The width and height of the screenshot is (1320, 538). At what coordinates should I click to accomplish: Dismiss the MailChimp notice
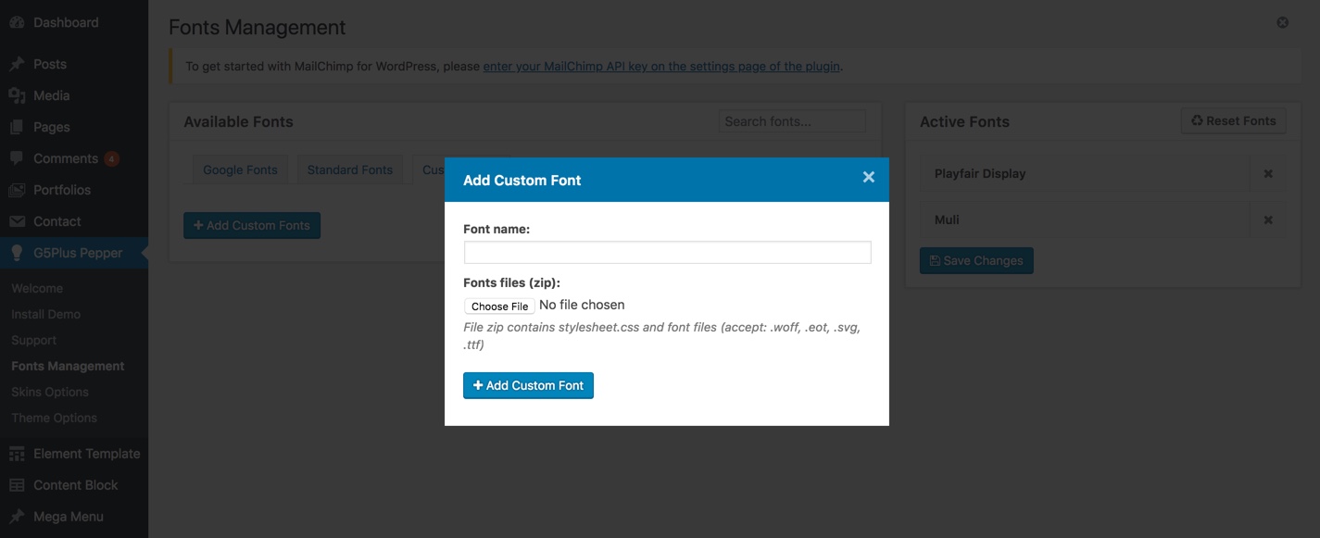1282,22
